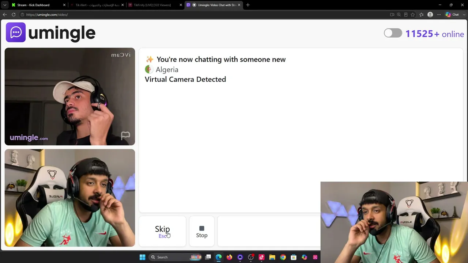
Task: Open the TikTok app on taskbar
Action: click(x=261, y=257)
